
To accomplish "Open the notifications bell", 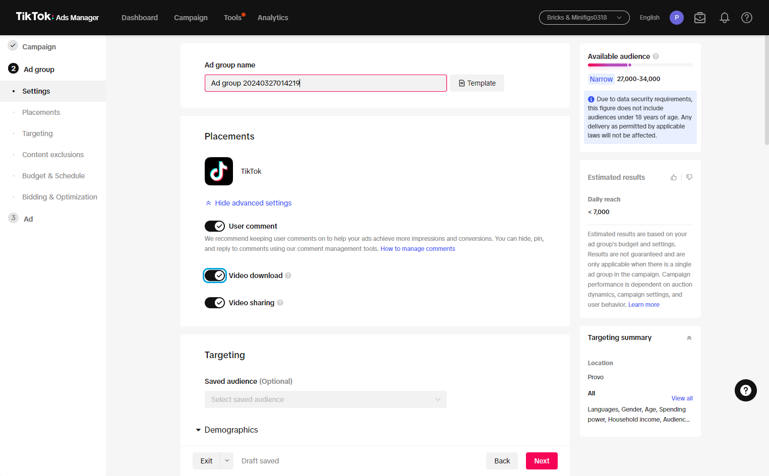I will 725,18.
